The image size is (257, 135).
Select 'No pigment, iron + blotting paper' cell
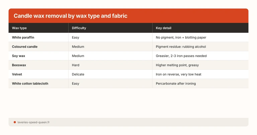pyautogui.click(x=183, y=37)
